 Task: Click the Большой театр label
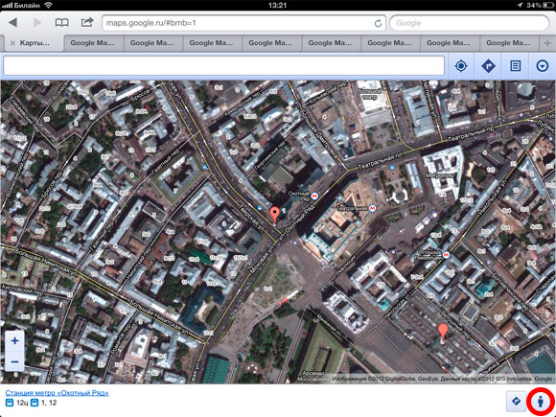(369, 94)
